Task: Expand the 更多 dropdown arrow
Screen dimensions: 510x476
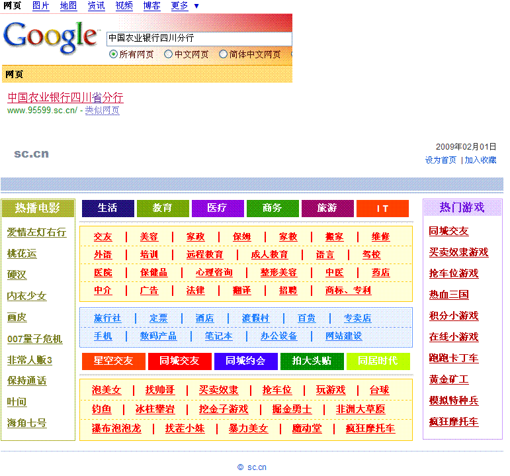Action: pos(196,6)
